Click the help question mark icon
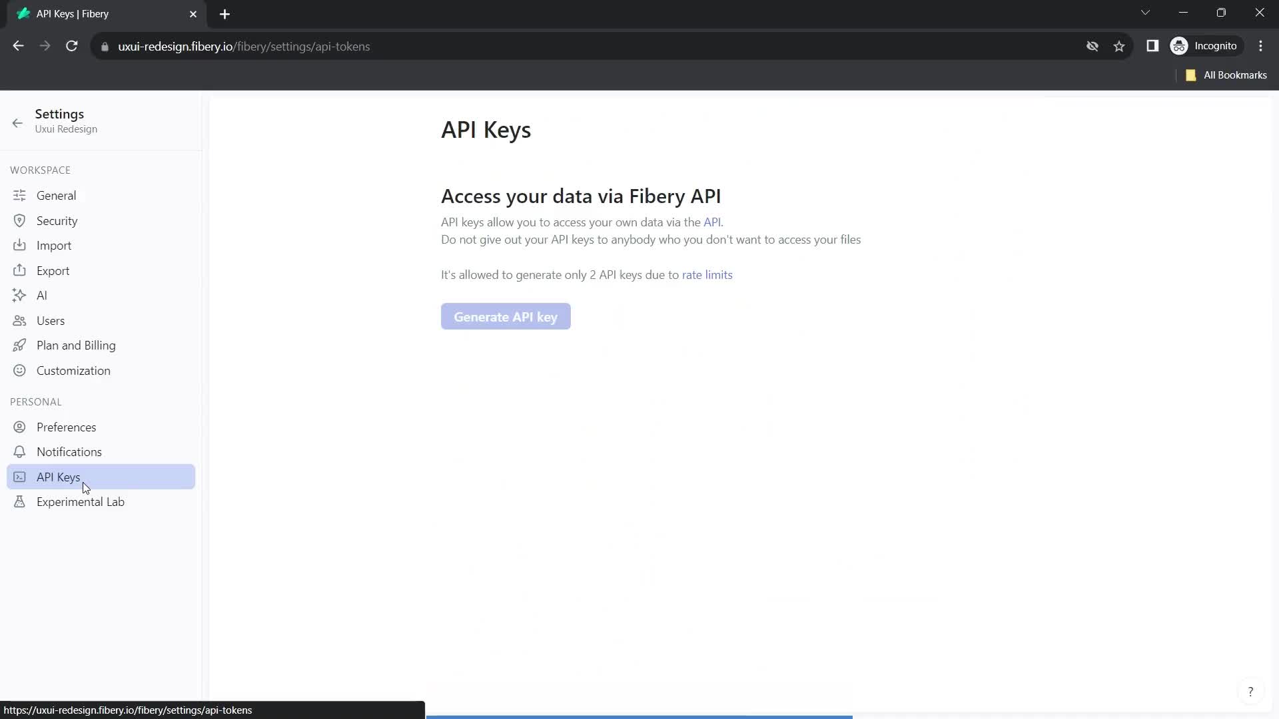 point(1250,692)
